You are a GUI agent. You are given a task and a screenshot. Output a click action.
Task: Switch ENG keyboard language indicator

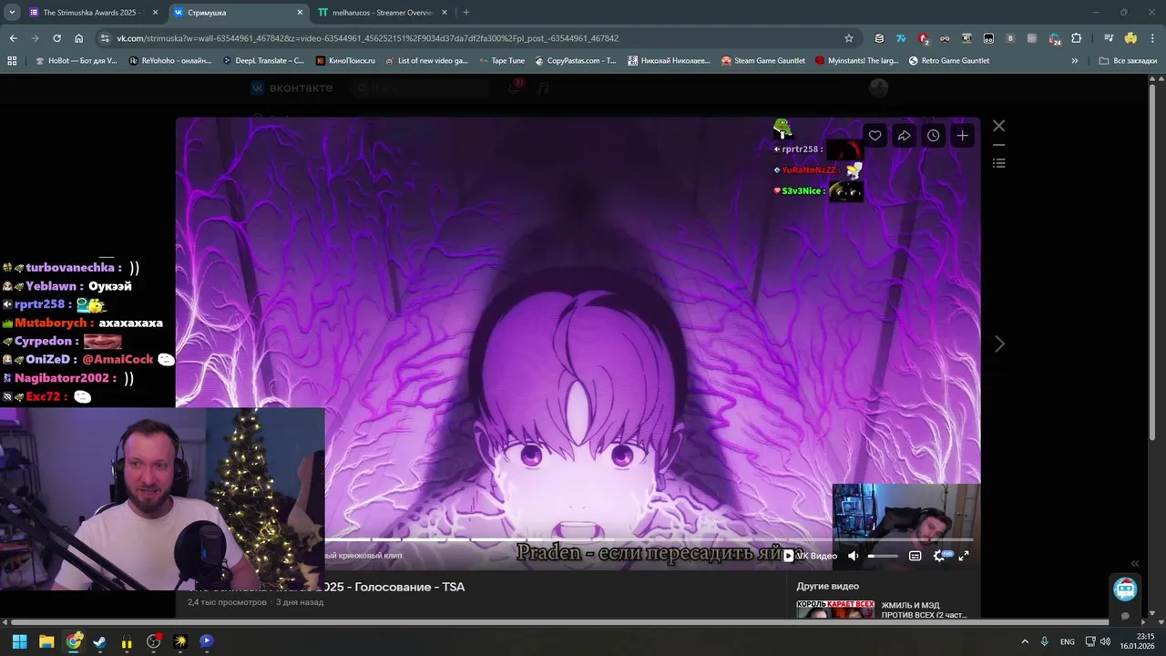[x=1068, y=641]
